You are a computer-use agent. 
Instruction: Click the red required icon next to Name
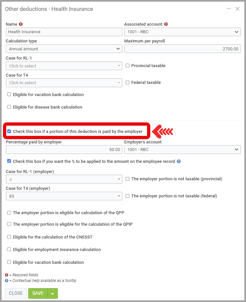tap(21, 24)
